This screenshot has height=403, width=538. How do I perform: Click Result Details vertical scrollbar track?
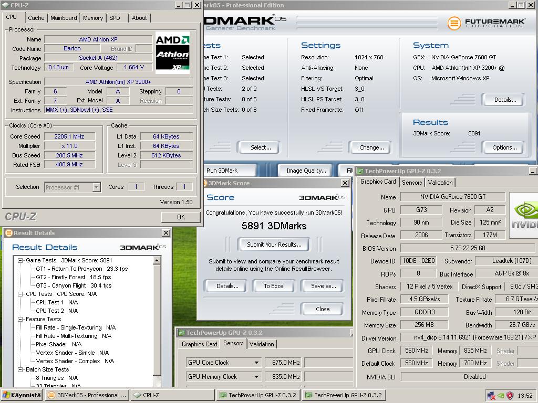coord(157,380)
